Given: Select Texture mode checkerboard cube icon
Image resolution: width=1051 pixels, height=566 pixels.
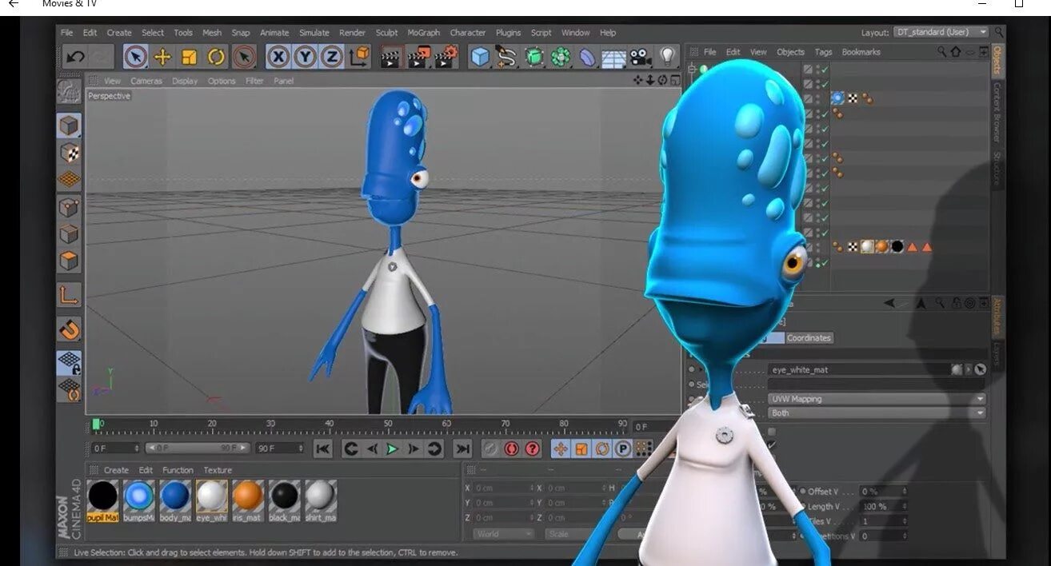Looking at the screenshot, I should coord(70,153).
